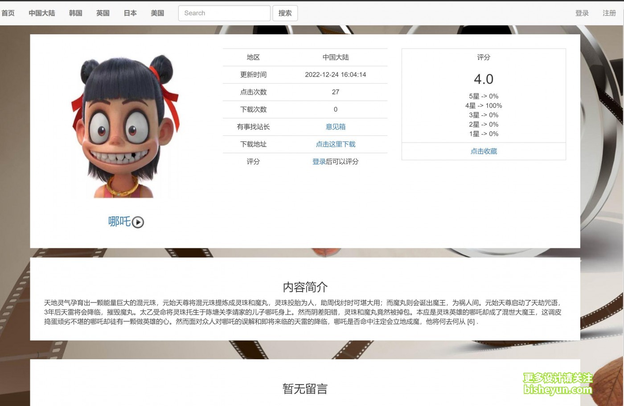
Task: Open the 韩国 category
Action: (76, 13)
